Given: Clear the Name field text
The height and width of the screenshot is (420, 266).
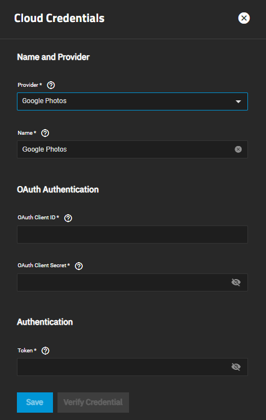Looking at the screenshot, I should click(238, 149).
